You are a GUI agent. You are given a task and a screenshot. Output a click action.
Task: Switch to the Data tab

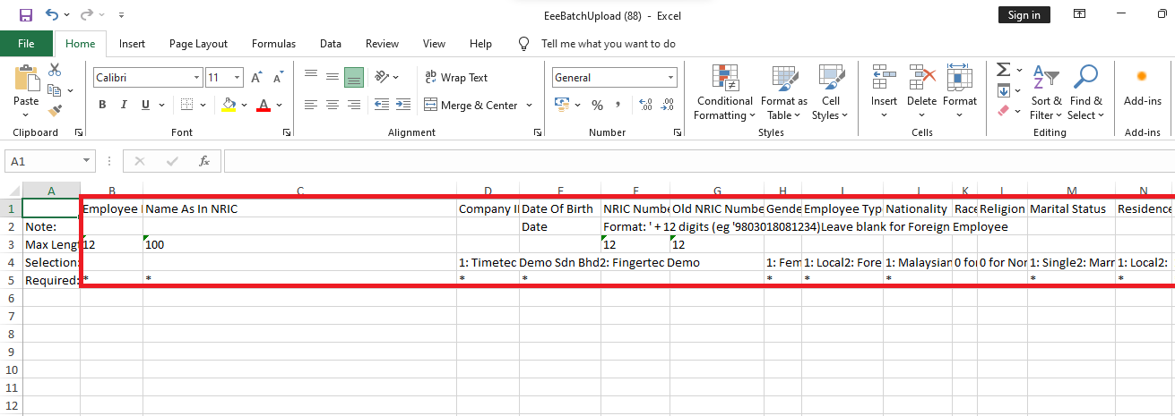point(331,43)
